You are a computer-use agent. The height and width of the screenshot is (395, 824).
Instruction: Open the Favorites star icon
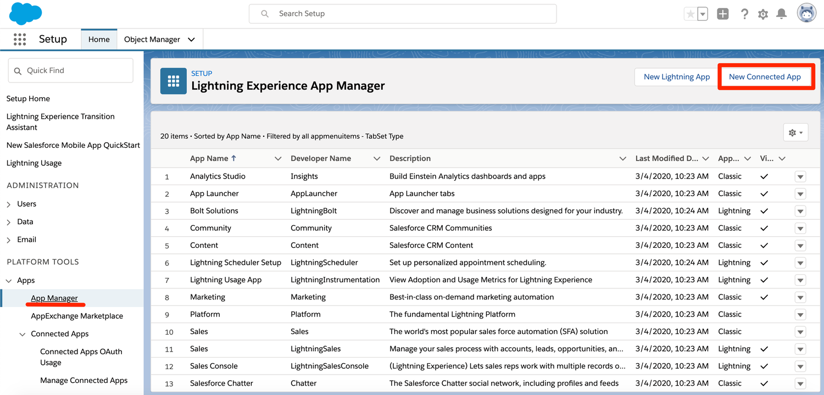[x=691, y=14]
